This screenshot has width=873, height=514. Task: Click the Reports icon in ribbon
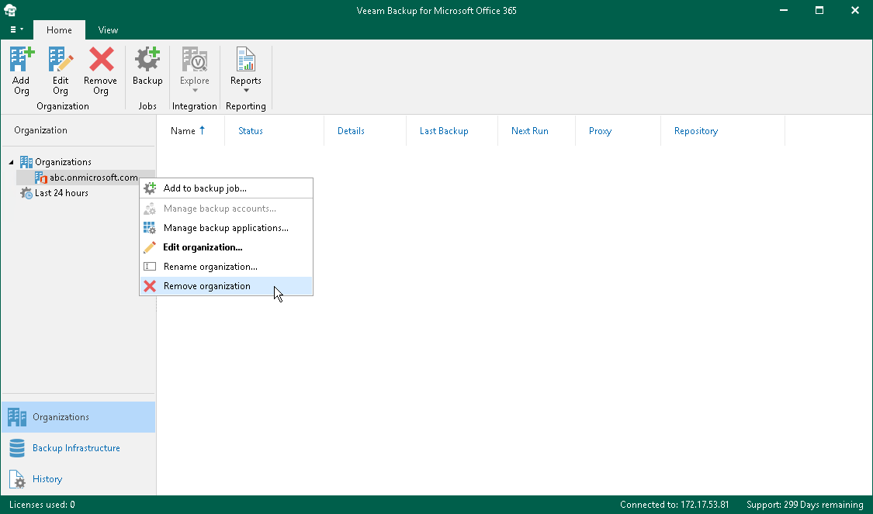tap(245, 60)
